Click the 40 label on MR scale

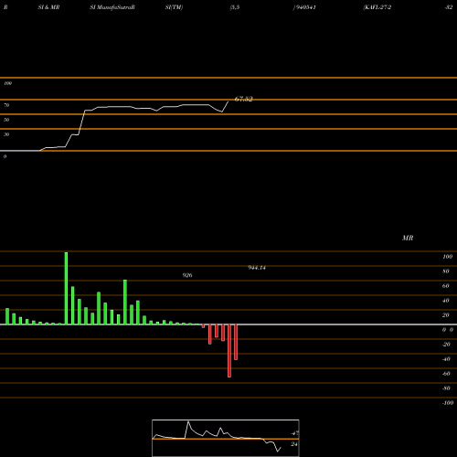446,301
